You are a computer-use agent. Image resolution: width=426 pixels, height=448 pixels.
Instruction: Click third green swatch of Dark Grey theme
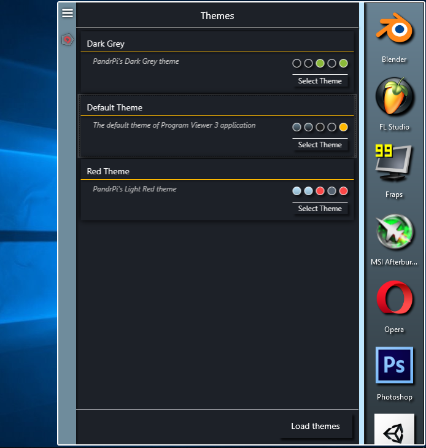320,63
